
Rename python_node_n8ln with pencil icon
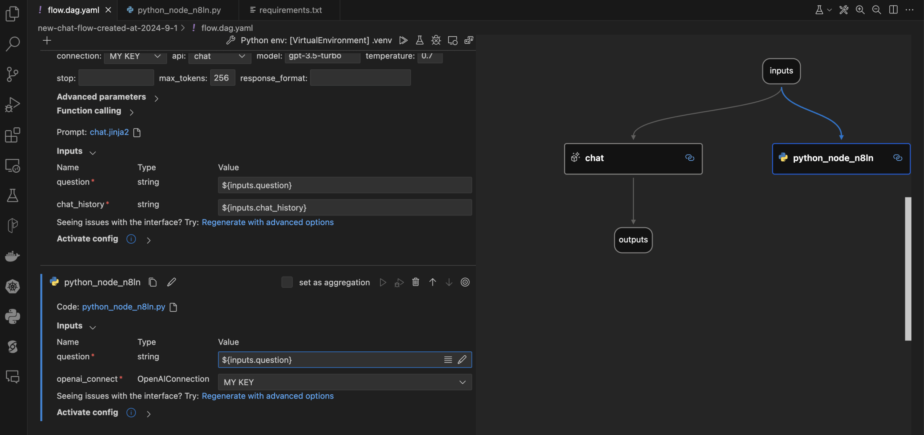click(x=172, y=282)
